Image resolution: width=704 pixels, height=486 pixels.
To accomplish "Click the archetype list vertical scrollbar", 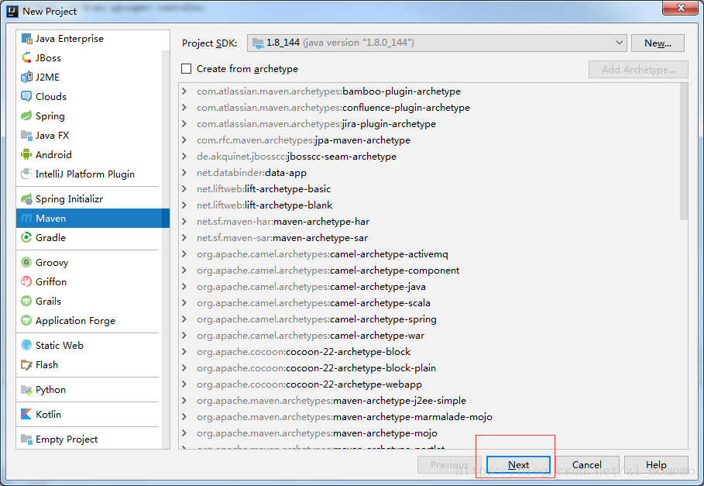I will click(684, 151).
